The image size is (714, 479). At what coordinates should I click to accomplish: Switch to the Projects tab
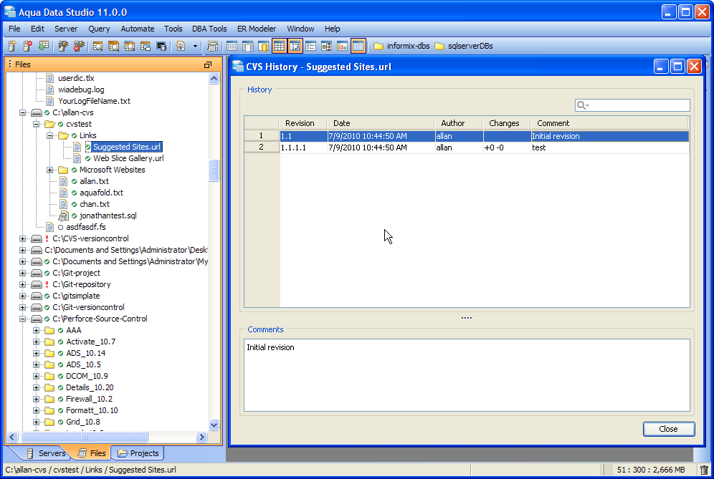(138, 453)
